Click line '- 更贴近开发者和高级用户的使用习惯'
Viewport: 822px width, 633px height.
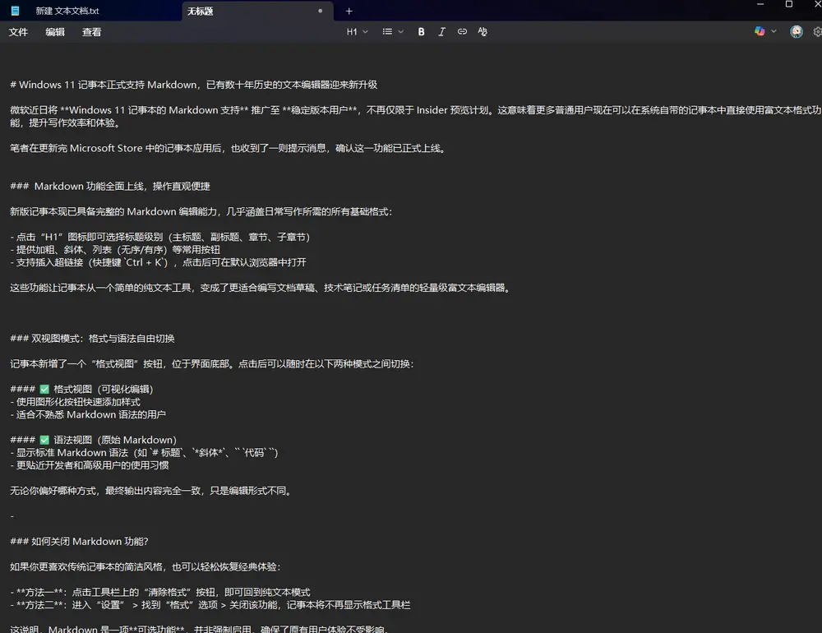click(x=89, y=465)
